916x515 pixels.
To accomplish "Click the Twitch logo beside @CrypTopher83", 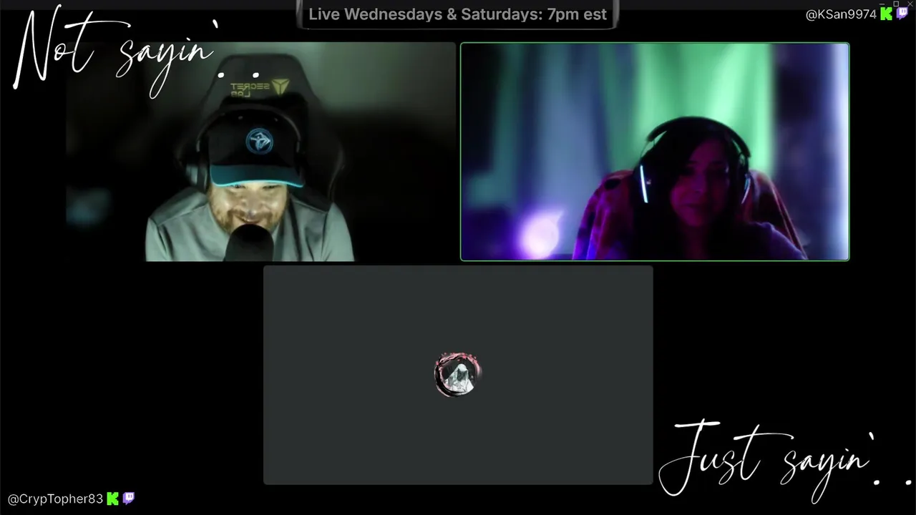I will (x=129, y=498).
